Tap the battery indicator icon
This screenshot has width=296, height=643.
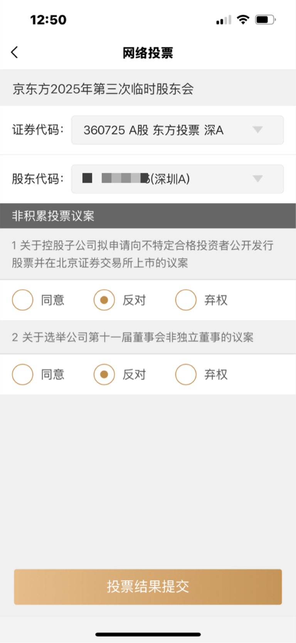pyautogui.click(x=266, y=19)
